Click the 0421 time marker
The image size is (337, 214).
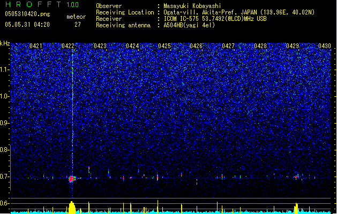pyautogui.click(x=36, y=46)
